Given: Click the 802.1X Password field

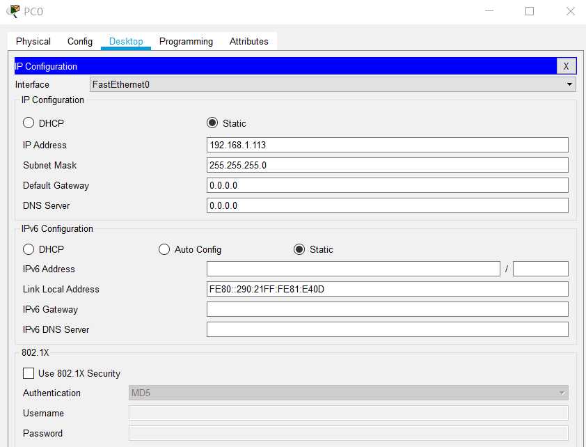Looking at the screenshot, I should click(348, 433).
